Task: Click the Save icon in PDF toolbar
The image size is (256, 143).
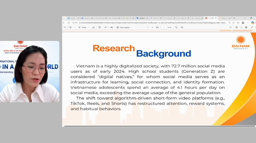Action: [241, 27]
